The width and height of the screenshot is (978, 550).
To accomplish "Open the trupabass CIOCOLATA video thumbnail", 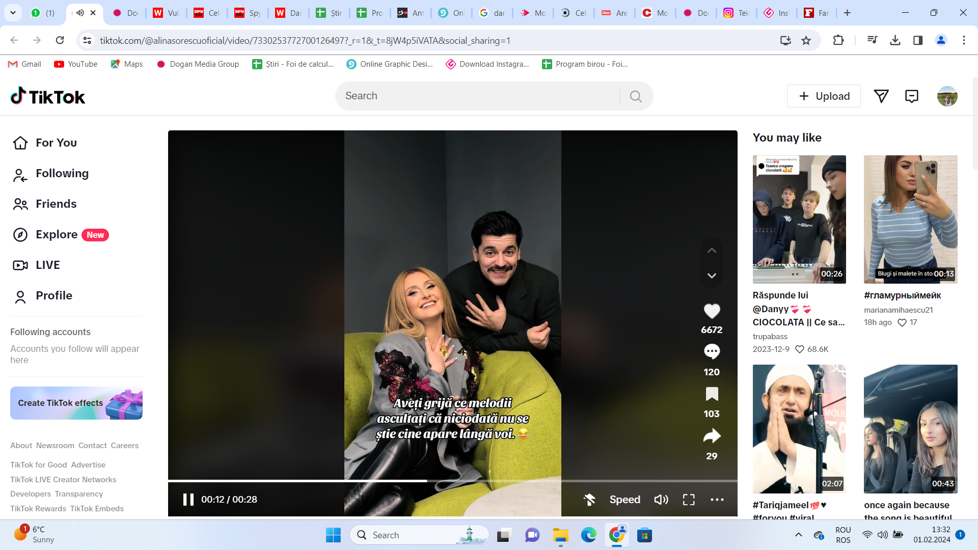I will point(799,219).
